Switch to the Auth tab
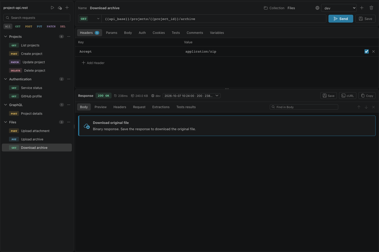379x252 pixels. 142,33
